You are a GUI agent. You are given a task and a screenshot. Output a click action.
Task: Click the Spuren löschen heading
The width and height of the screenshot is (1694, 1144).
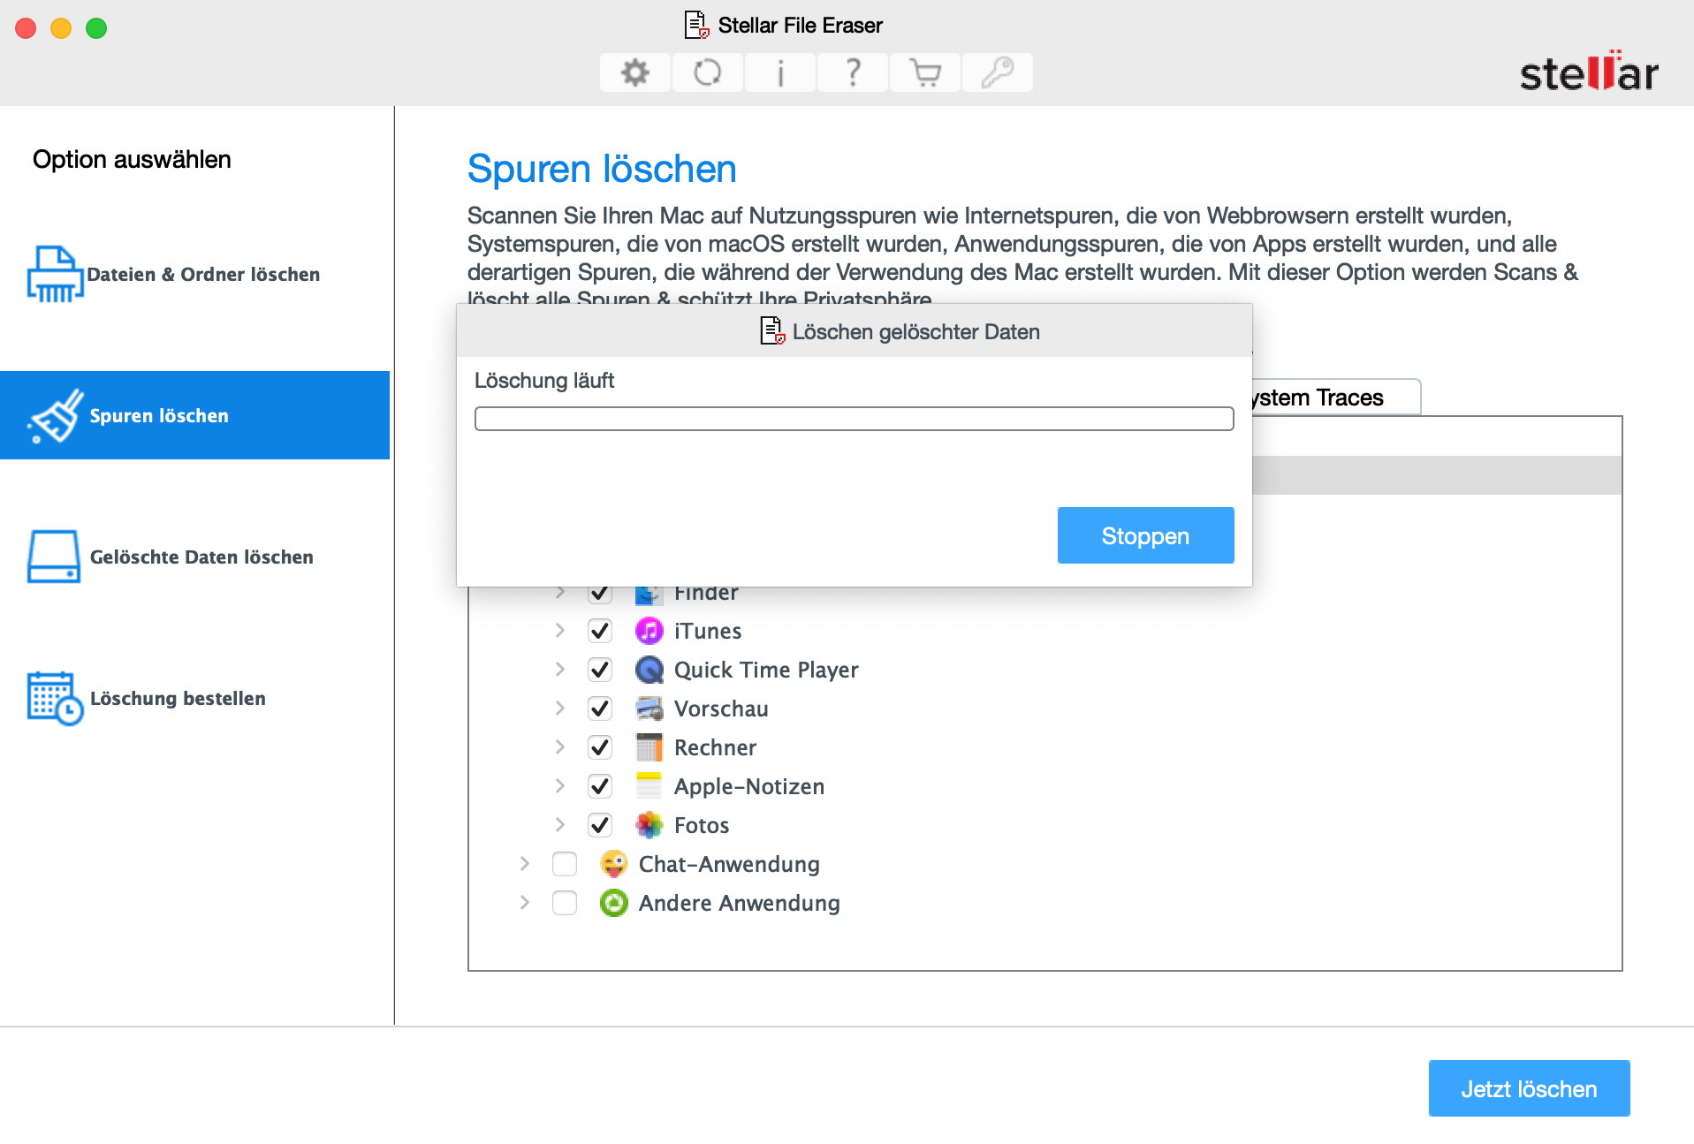point(602,169)
